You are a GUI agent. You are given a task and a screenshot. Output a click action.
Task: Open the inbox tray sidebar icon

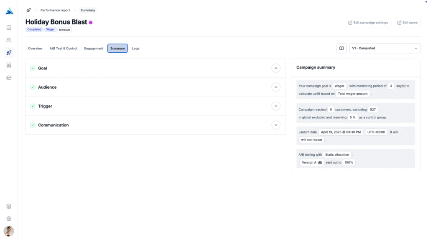point(9,78)
